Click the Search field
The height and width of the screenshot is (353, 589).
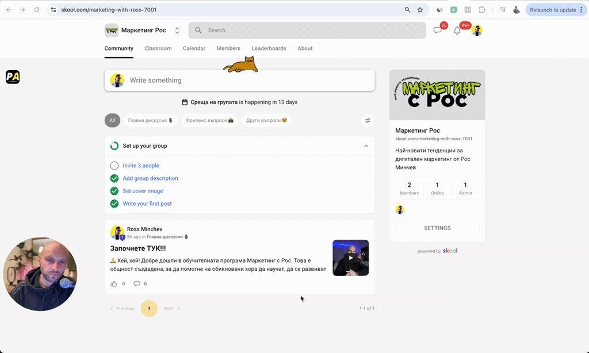(307, 30)
